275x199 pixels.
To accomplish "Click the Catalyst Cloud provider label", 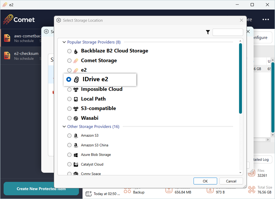I will 92,164.
